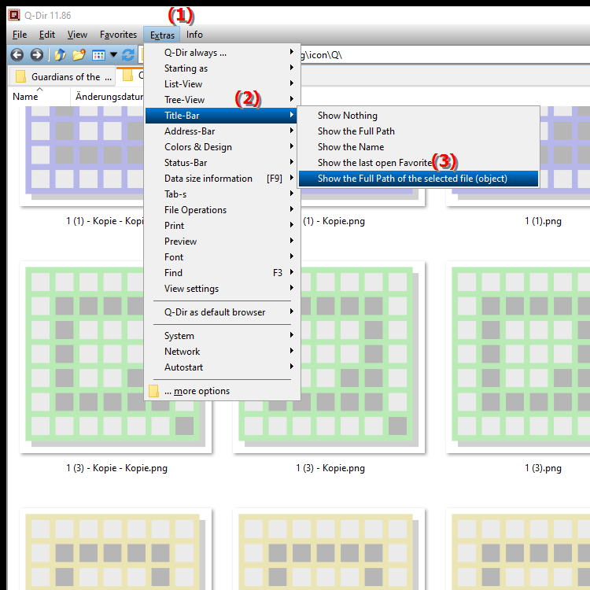Viewport: 590px width, 590px height.
Task: Open the Favorites menu
Action: pos(118,35)
